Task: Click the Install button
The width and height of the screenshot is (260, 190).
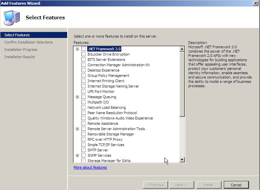Action: [x=209, y=185]
